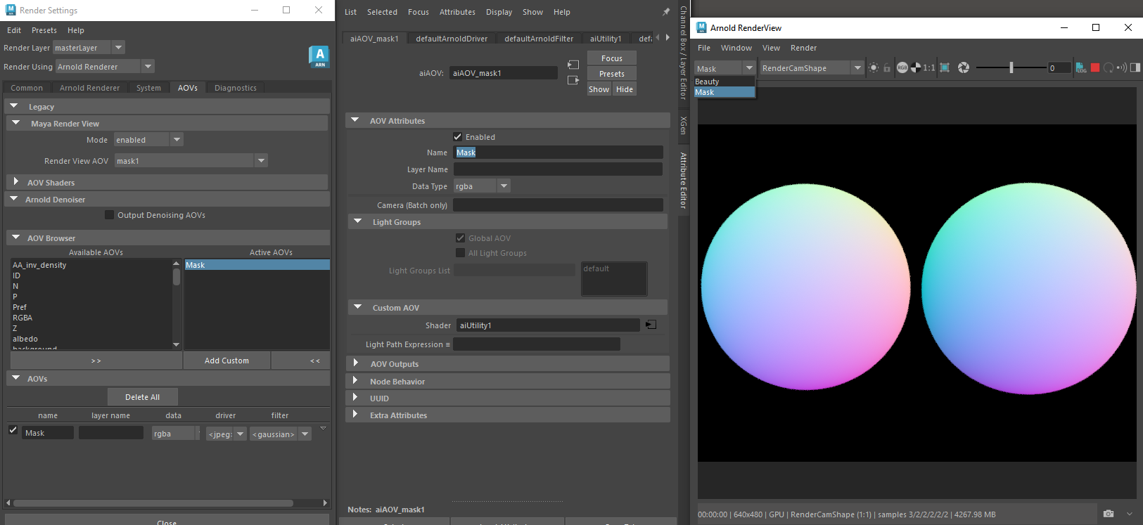Click the Available AOVs list vertical scrollbar
Viewport: 1143px width, 525px height.
[177, 304]
